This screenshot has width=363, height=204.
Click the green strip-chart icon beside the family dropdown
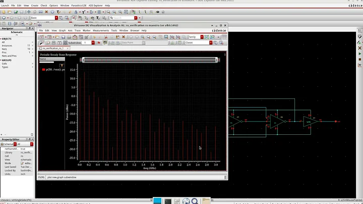click(x=207, y=37)
